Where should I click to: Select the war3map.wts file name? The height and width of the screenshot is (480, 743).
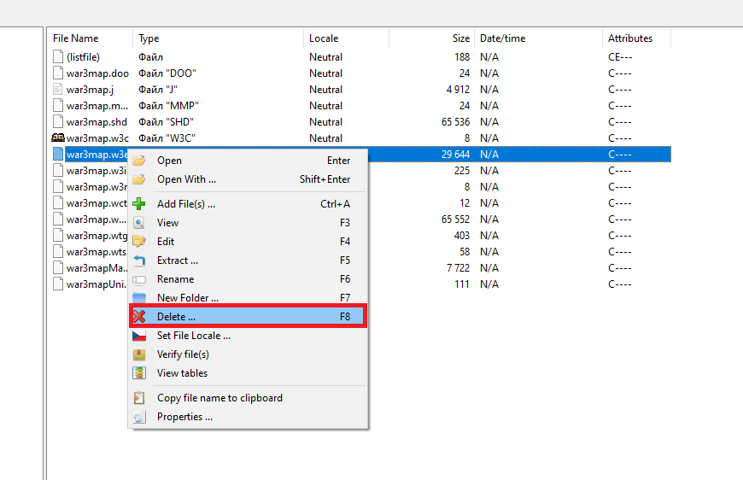pos(97,252)
